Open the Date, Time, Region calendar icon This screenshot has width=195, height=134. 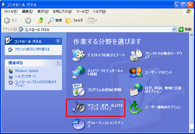pos(136,90)
